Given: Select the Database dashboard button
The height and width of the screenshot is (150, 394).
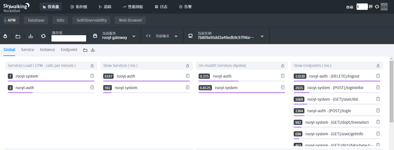Looking at the screenshot, I should tap(36, 20).
